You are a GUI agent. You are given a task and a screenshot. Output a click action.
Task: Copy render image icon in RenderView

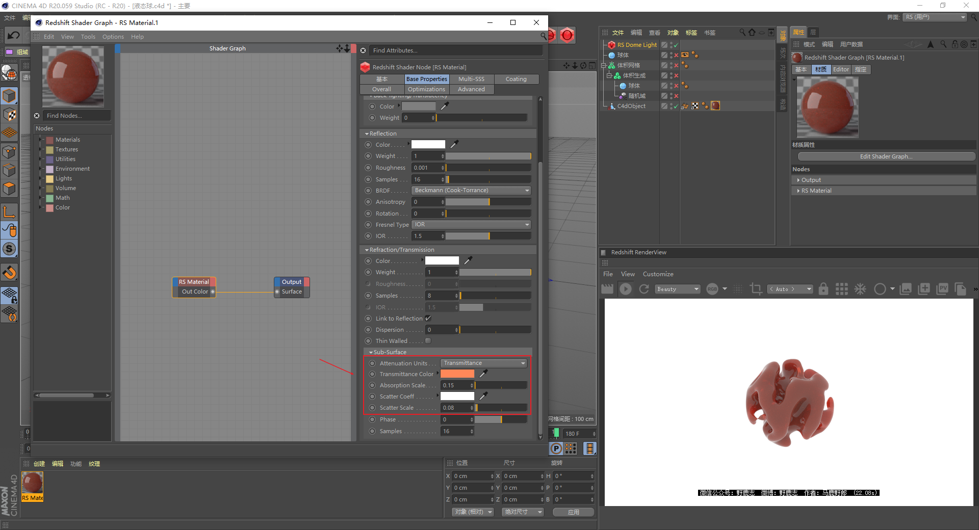pos(961,289)
